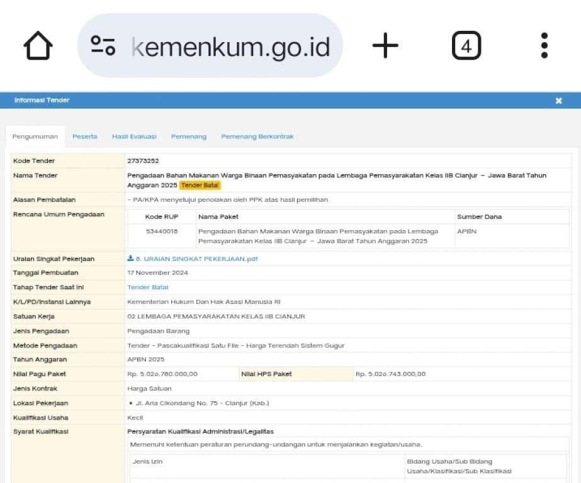Tap the browser home icon
The height and width of the screenshot is (483, 581).
[38, 45]
